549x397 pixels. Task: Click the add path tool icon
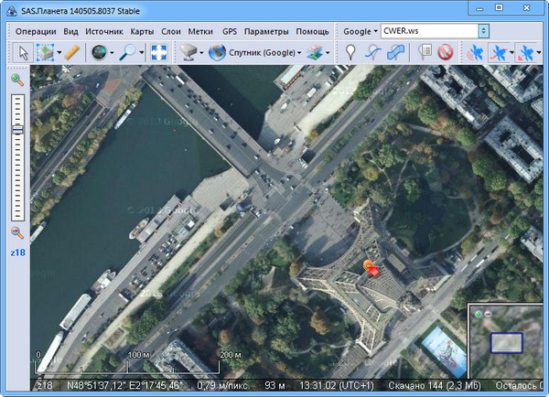coord(372,52)
